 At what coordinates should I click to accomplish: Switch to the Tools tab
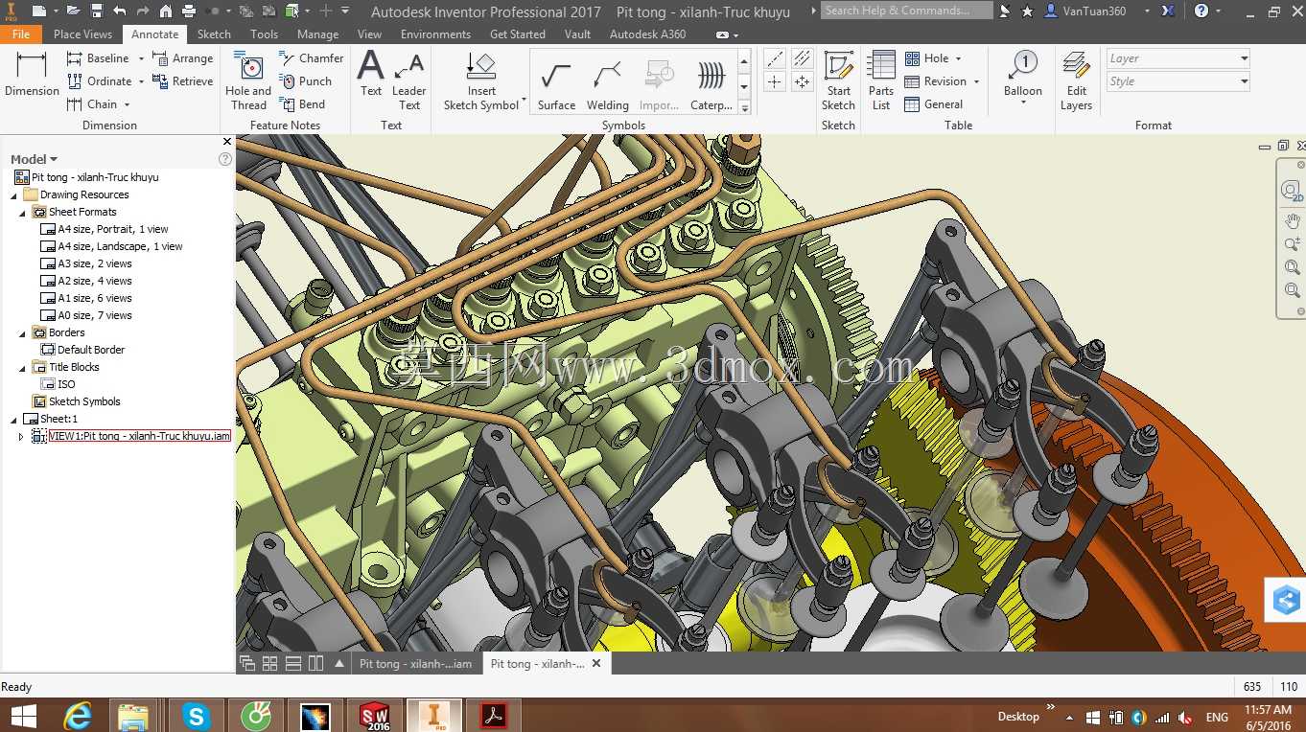tap(264, 34)
